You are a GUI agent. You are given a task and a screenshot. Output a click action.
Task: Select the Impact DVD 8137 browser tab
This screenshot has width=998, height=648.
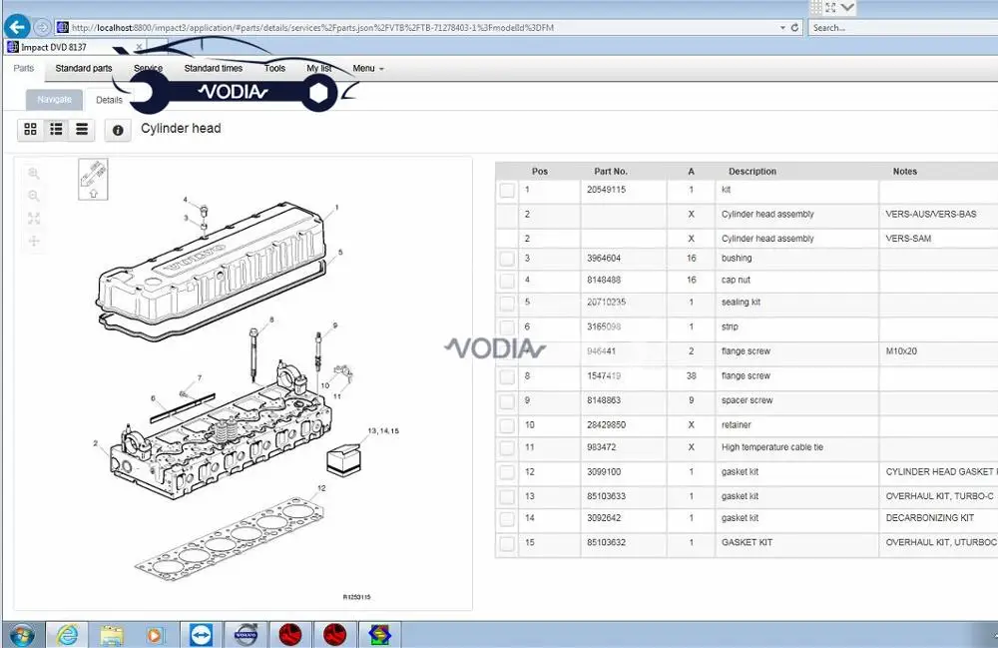[x=75, y=47]
